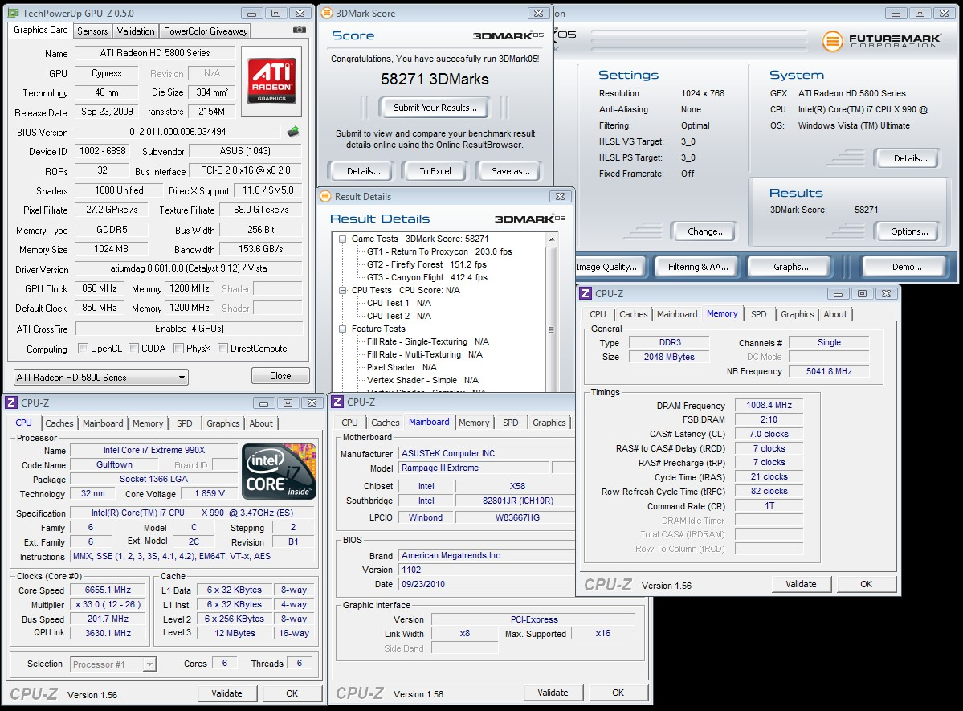Switch to the Sensors tab in GPU-Z
This screenshot has height=711, width=963.
(92, 31)
